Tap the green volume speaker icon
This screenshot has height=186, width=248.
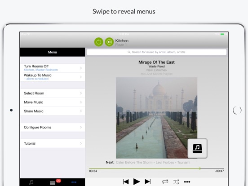[x=109, y=42]
